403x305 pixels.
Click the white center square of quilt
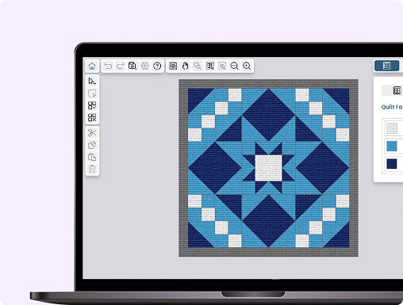[x=268, y=168]
